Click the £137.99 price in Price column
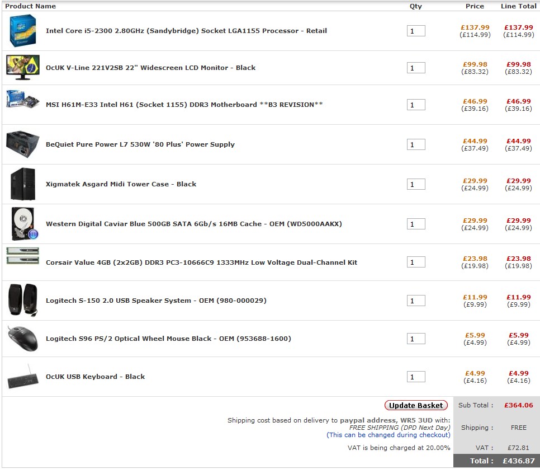The width and height of the screenshot is (540, 469). tap(475, 27)
